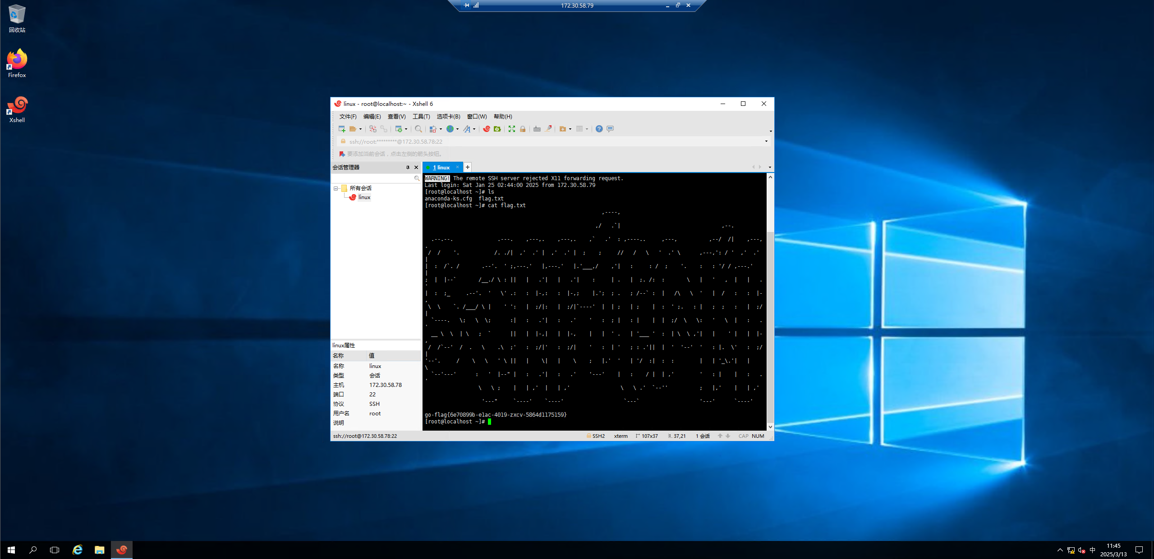Open the font dropdown arrow in toolbar

click(474, 129)
